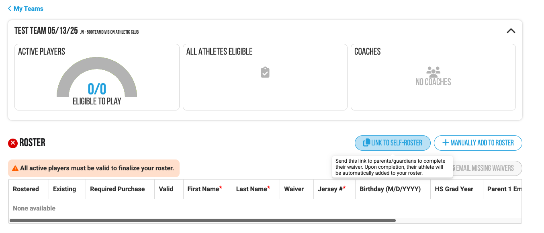
Task: Click the copy icon in Link to Self-Roster
Action: 366,143
